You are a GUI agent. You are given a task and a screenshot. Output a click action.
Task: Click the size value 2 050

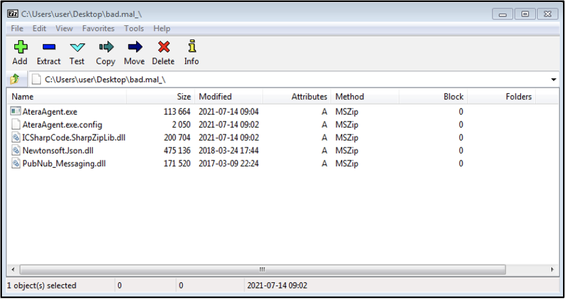181,125
